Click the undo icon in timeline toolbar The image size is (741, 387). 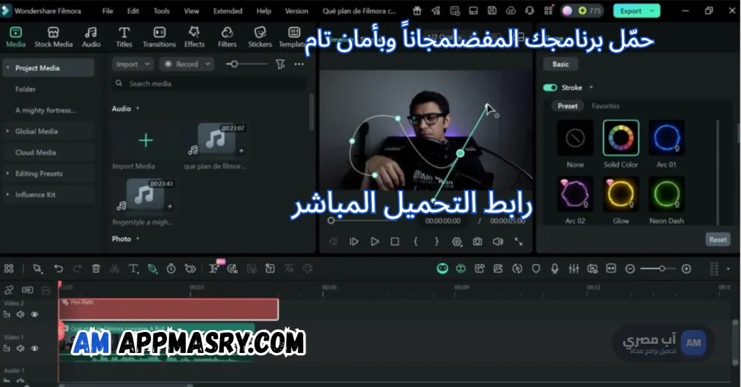pyautogui.click(x=58, y=268)
